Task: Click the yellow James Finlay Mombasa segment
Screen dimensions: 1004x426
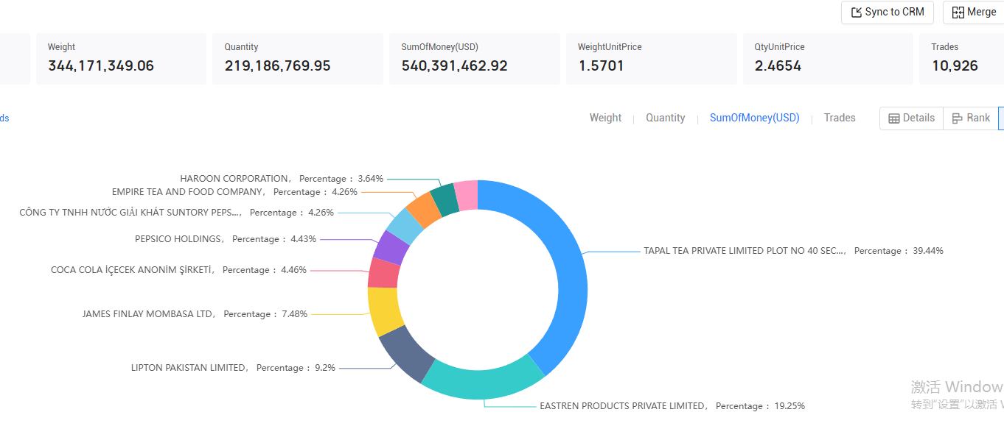Action: click(383, 310)
